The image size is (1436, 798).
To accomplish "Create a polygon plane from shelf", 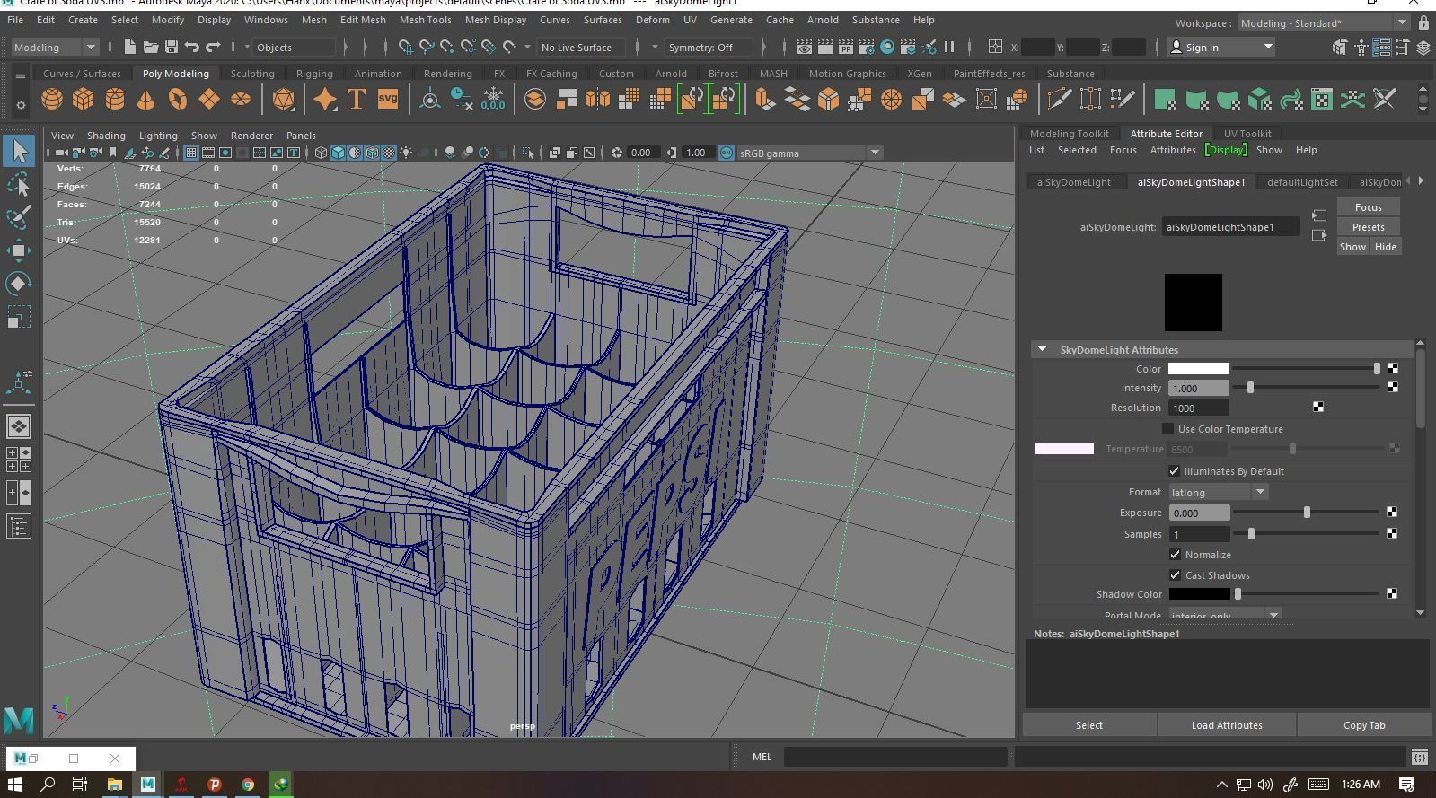I will click(209, 99).
